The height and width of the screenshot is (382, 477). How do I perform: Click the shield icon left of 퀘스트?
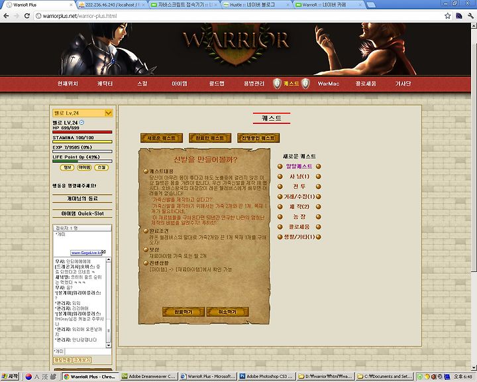[277, 84]
